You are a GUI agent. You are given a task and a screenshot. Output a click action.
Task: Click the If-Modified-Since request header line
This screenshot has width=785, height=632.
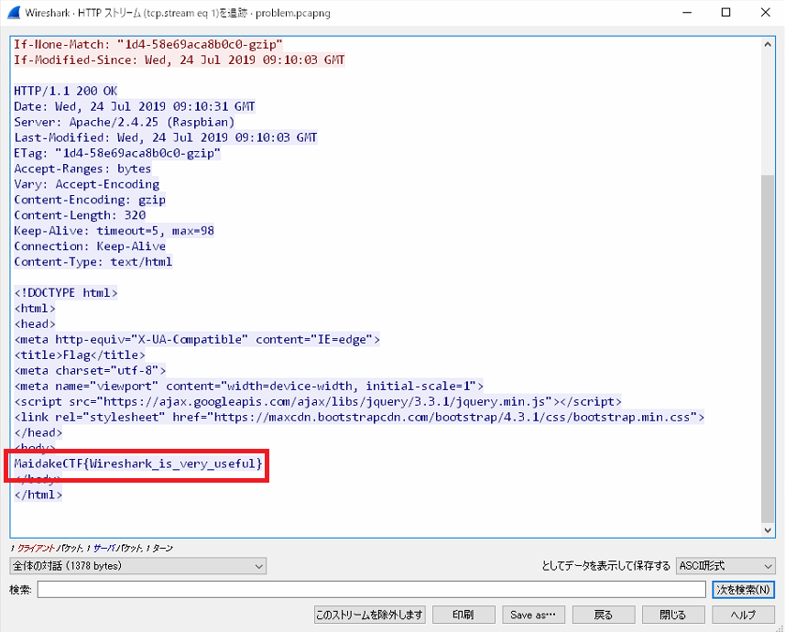[180, 60]
